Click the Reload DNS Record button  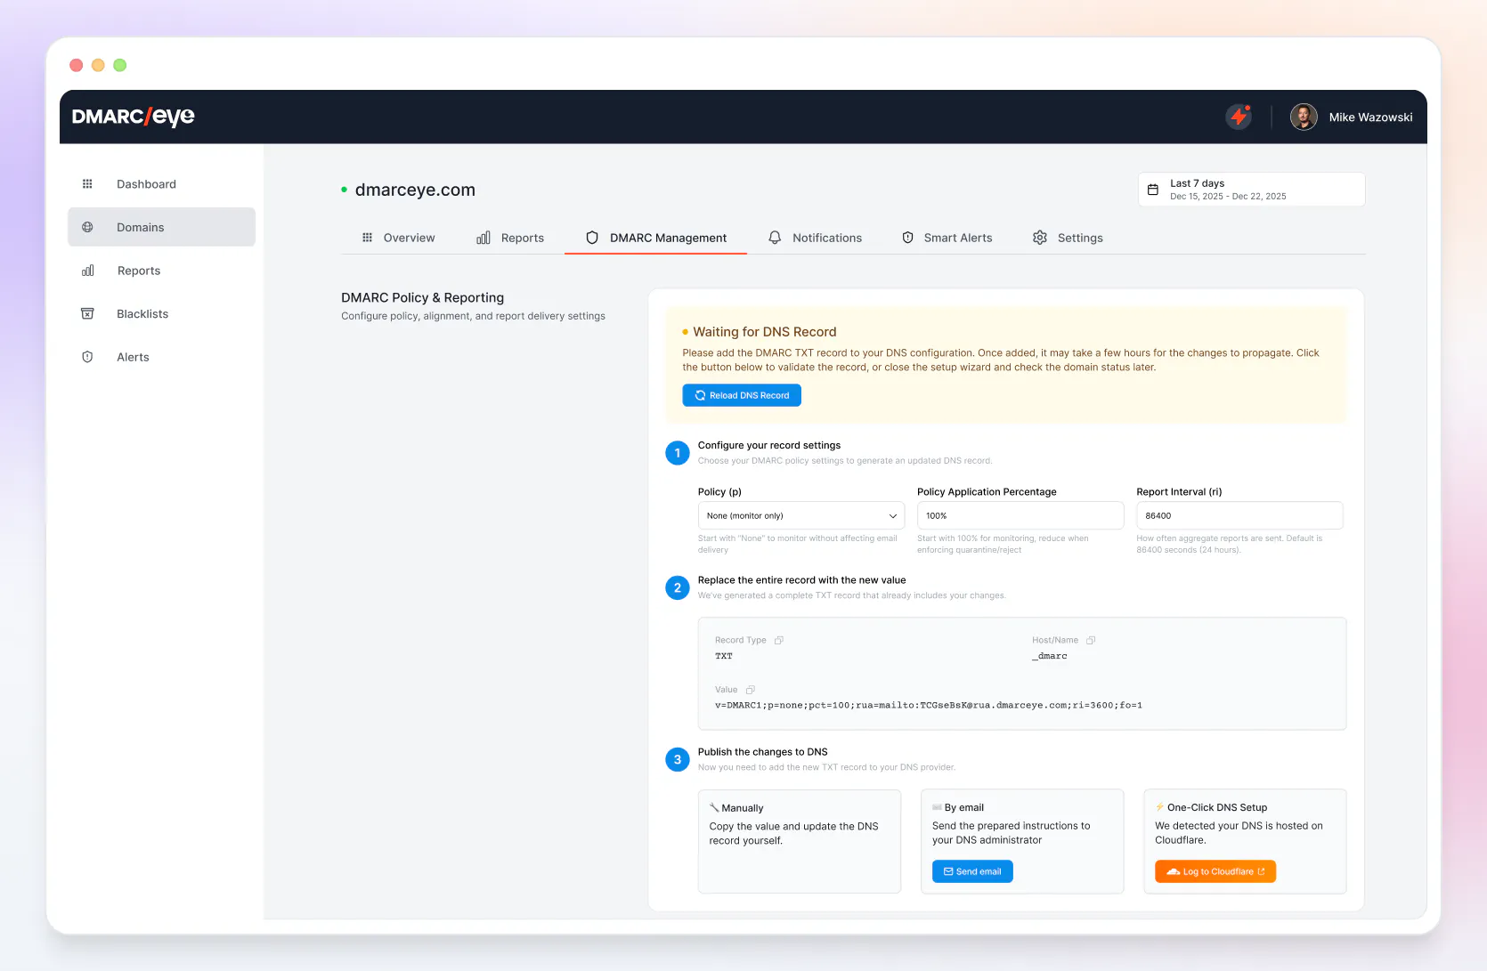(x=742, y=395)
